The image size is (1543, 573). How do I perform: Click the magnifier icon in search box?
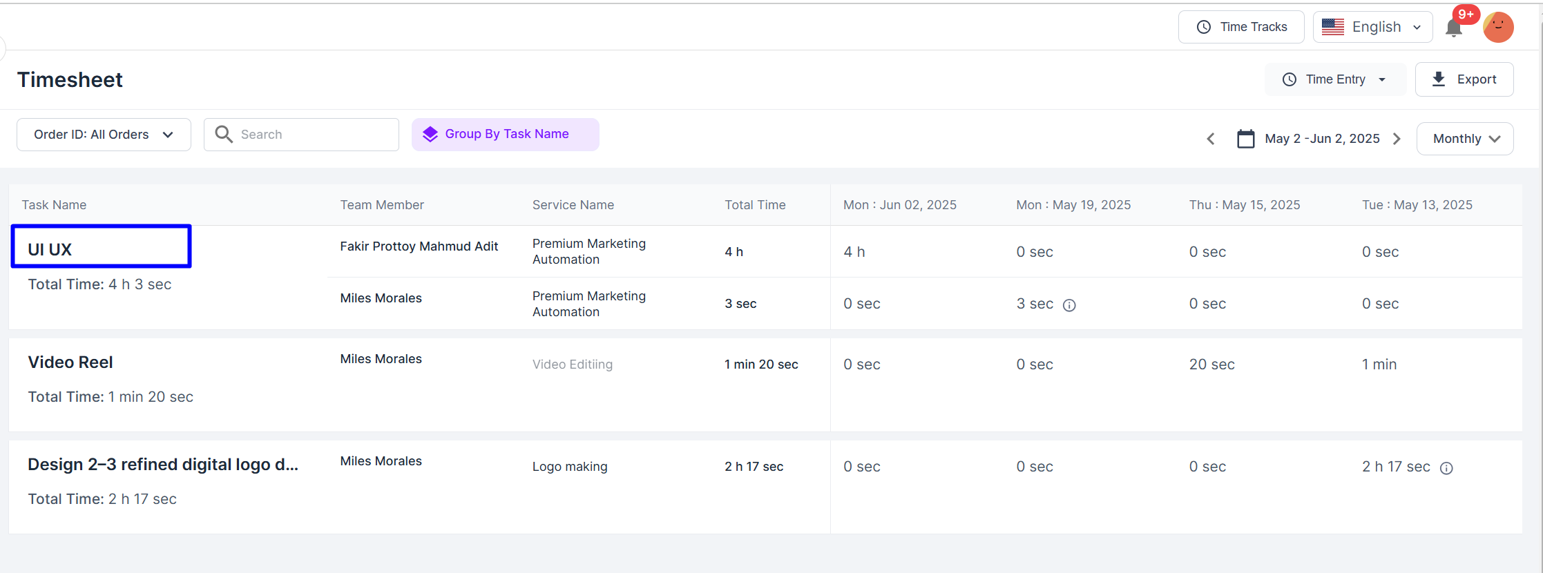(x=224, y=134)
